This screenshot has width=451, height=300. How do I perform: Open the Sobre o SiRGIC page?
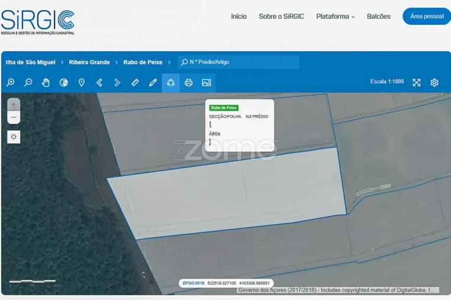tap(281, 17)
